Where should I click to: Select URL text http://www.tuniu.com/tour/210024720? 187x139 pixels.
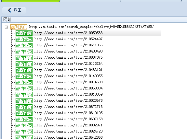(68, 132)
